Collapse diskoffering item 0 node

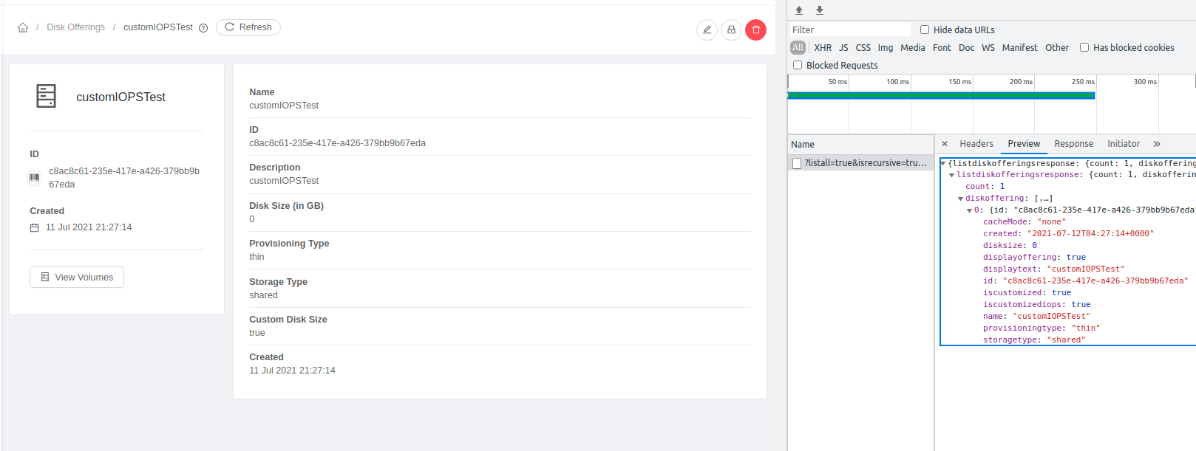[970, 211]
